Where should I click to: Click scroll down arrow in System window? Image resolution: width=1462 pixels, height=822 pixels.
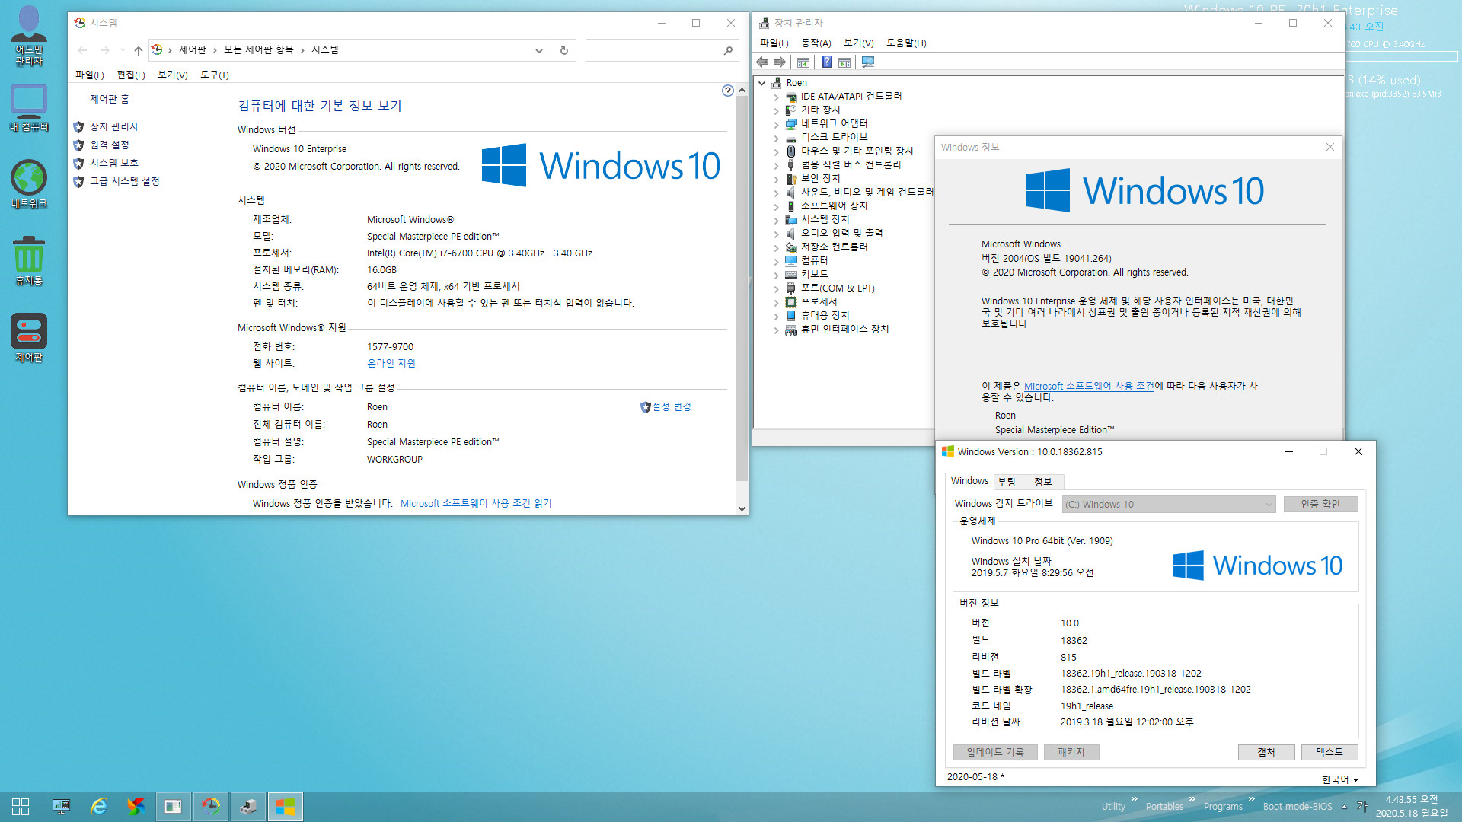[x=742, y=508]
